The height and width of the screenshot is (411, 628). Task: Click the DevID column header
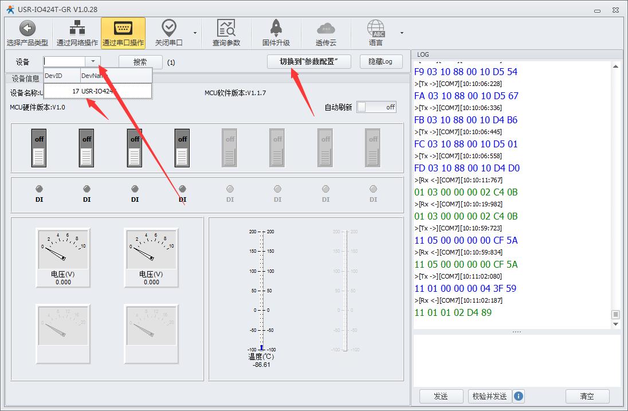tap(62, 76)
